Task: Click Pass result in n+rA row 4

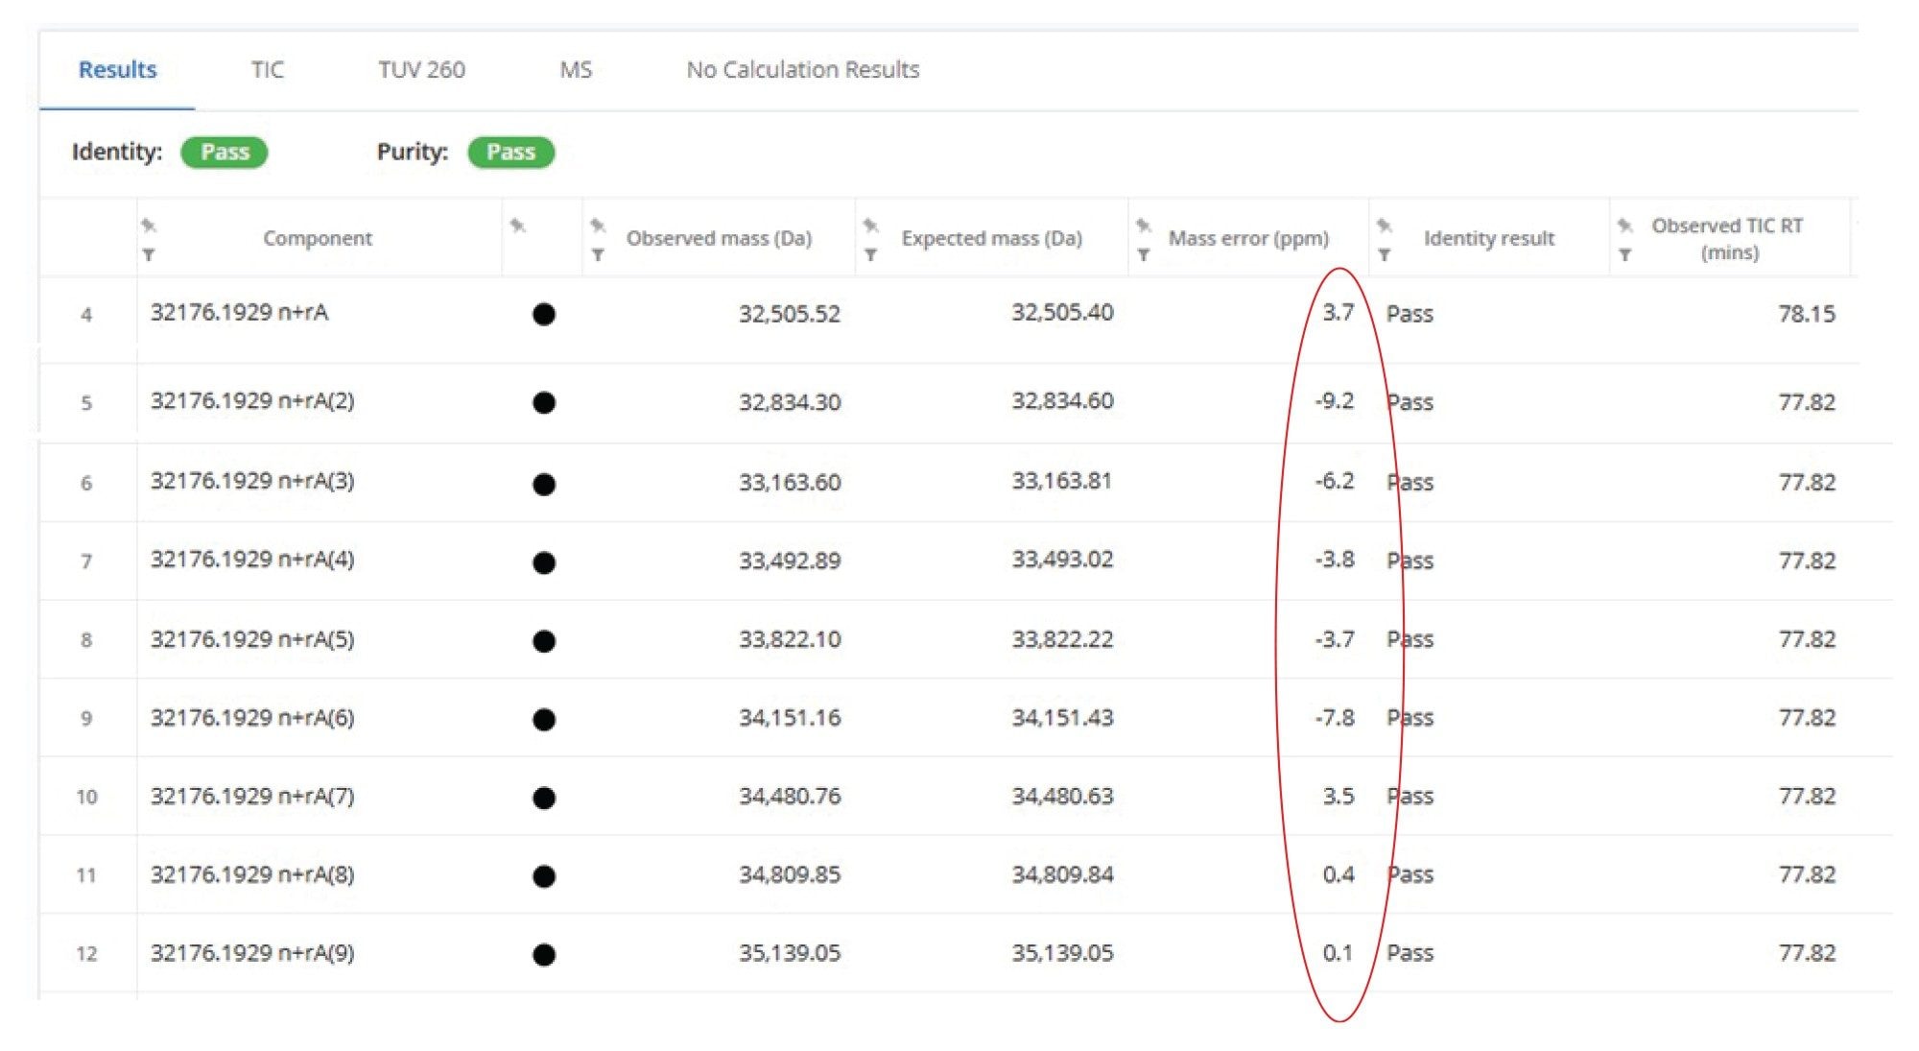Action: point(1410,314)
